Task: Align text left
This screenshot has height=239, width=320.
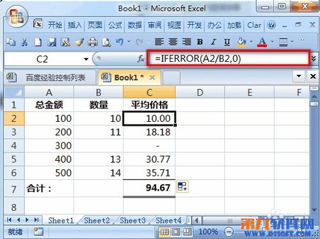Action: [159, 42]
